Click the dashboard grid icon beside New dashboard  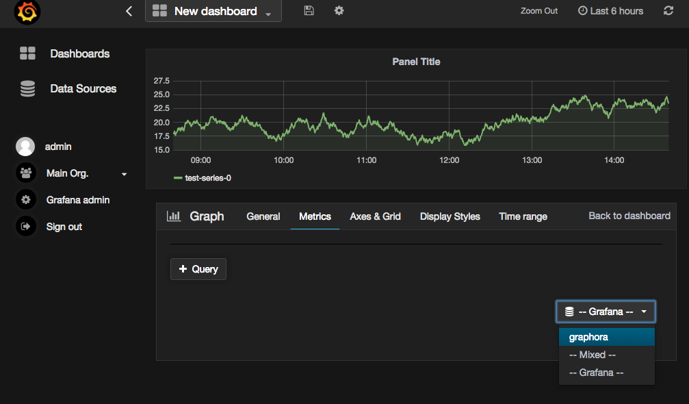point(159,10)
